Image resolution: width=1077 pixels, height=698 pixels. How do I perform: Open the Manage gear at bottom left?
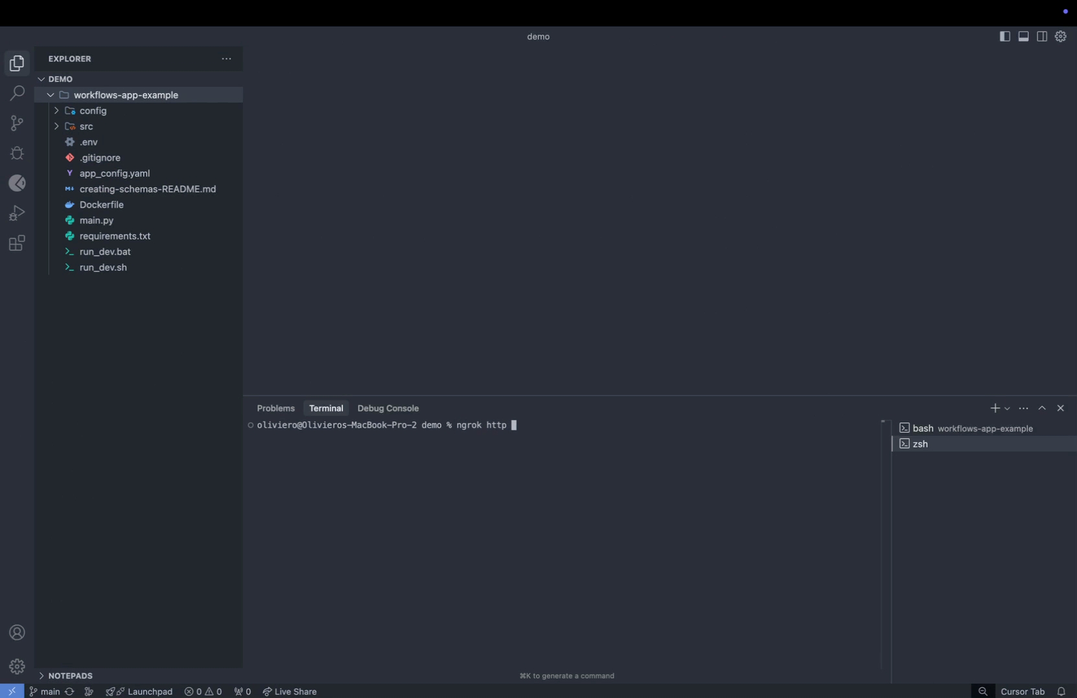click(x=17, y=666)
